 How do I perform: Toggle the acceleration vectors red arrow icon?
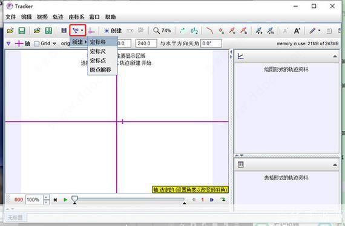(x=243, y=31)
